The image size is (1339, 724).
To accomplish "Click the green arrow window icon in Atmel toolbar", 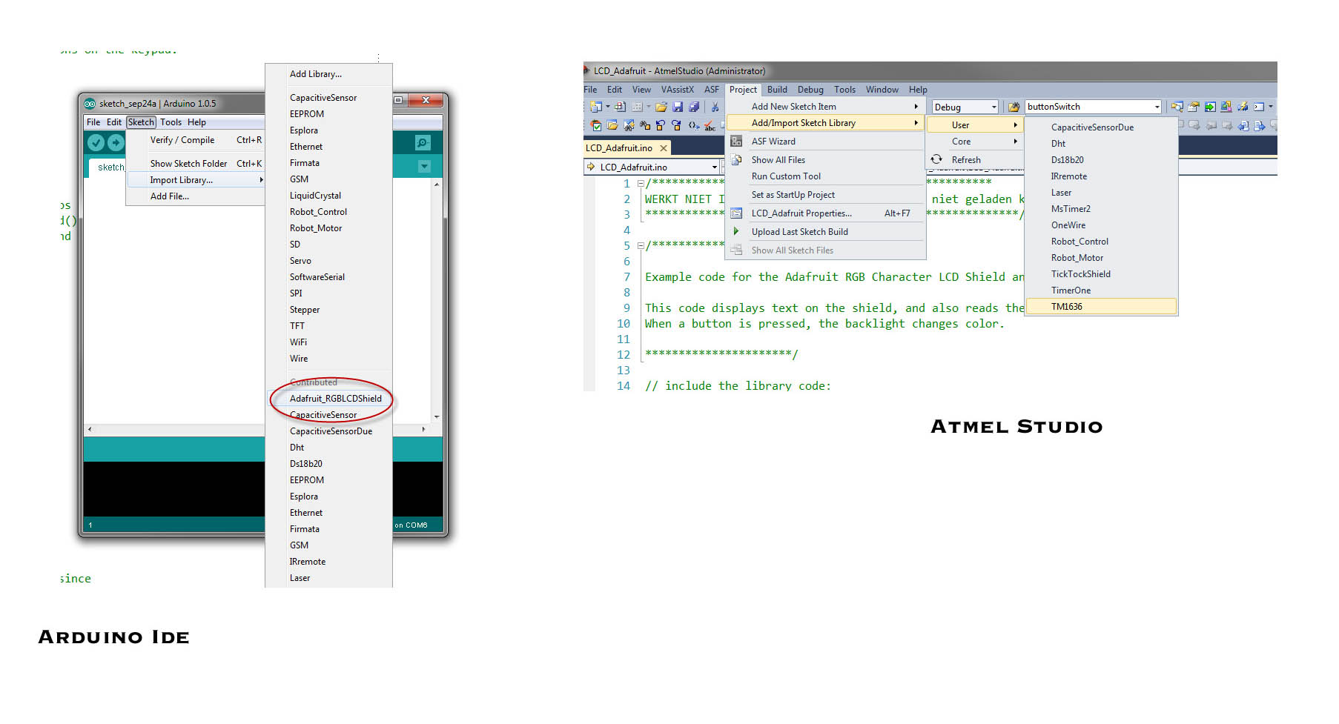I will pos(1210,107).
